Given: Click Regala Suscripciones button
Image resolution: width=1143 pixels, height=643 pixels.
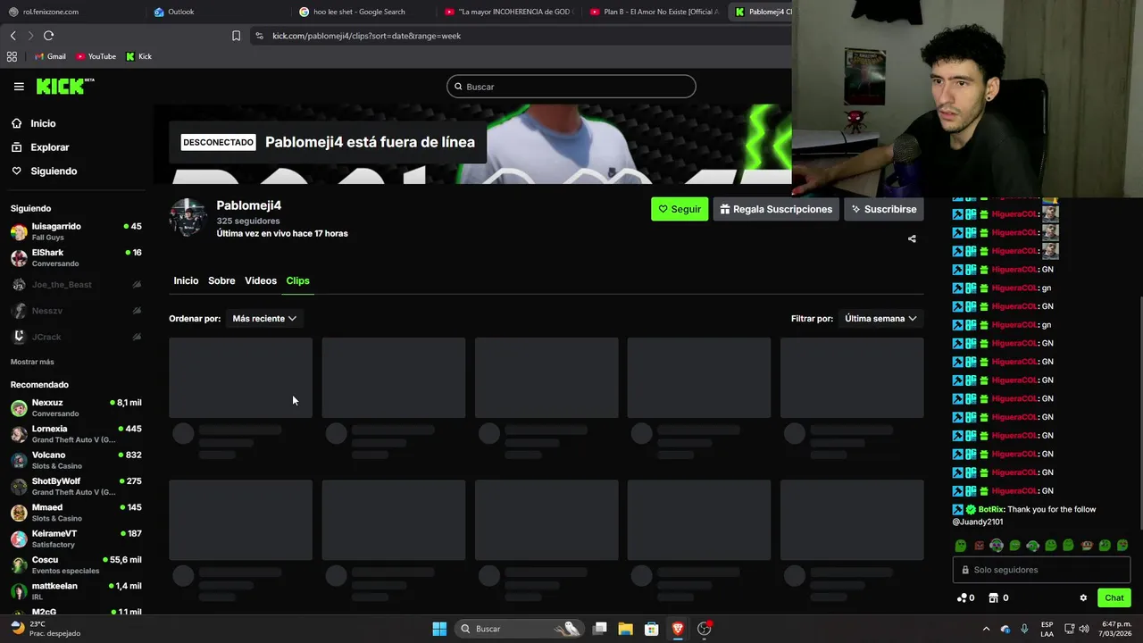Looking at the screenshot, I should point(777,209).
